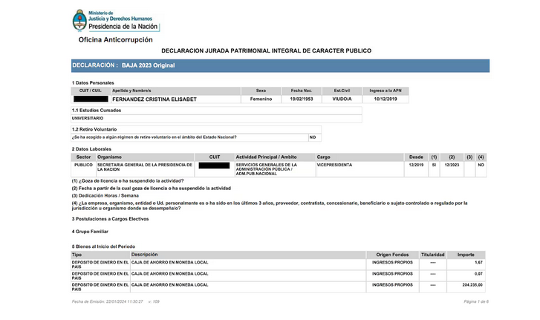Click the 2 Datos Laborales section heading
Image resolution: width=540 pixels, height=320 pixels.
tap(93, 148)
